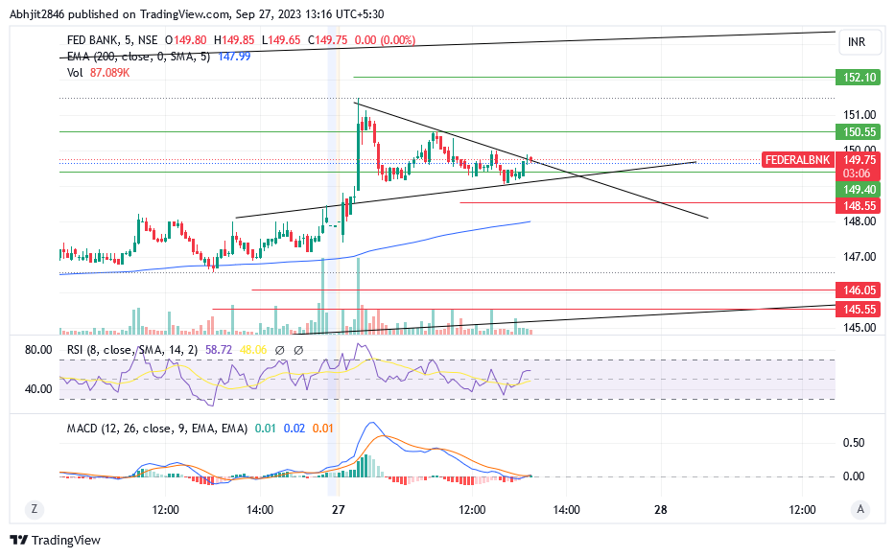Viewport: 895px width, 557px height.
Task: Click the RSI 80.00 scale label
Action: coord(38,350)
